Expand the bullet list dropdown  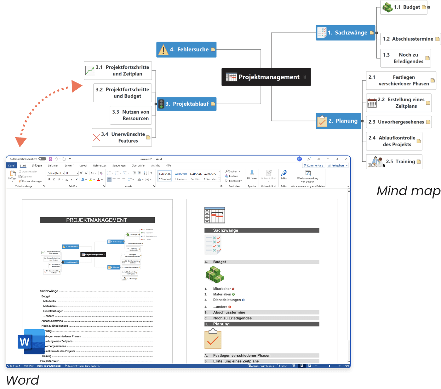point(113,173)
